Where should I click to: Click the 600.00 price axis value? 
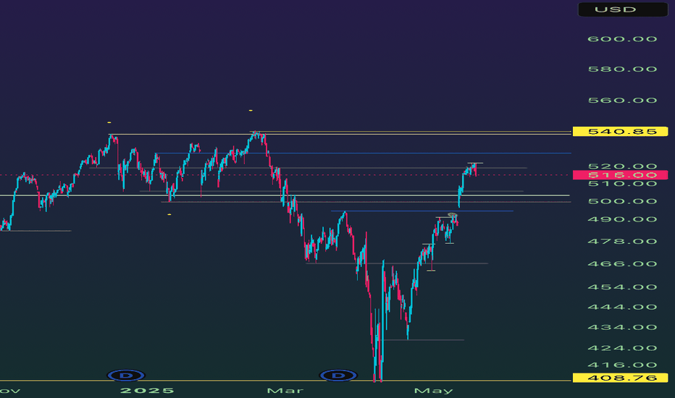[x=622, y=39]
